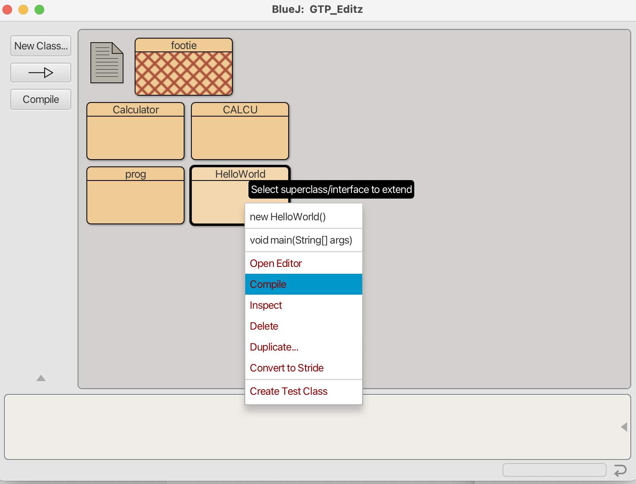Click the Compile button in the sidebar
The height and width of the screenshot is (484, 636).
pyautogui.click(x=41, y=99)
